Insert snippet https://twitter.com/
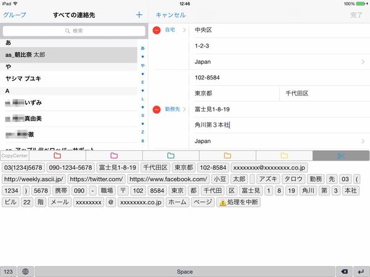 96,179
